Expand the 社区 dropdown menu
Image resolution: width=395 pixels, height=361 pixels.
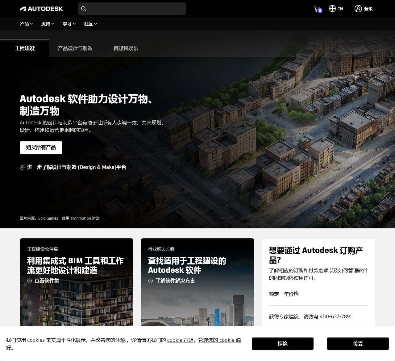tap(90, 24)
